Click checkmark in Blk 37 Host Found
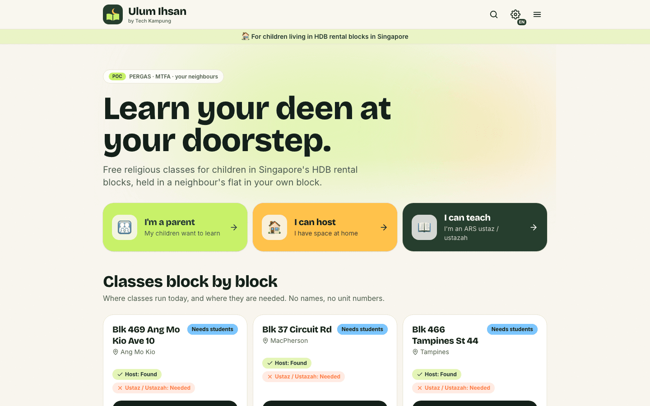This screenshot has width=650, height=406. [x=270, y=363]
